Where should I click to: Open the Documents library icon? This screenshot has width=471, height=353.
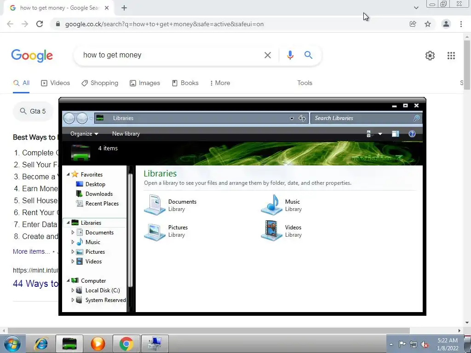[x=155, y=205]
